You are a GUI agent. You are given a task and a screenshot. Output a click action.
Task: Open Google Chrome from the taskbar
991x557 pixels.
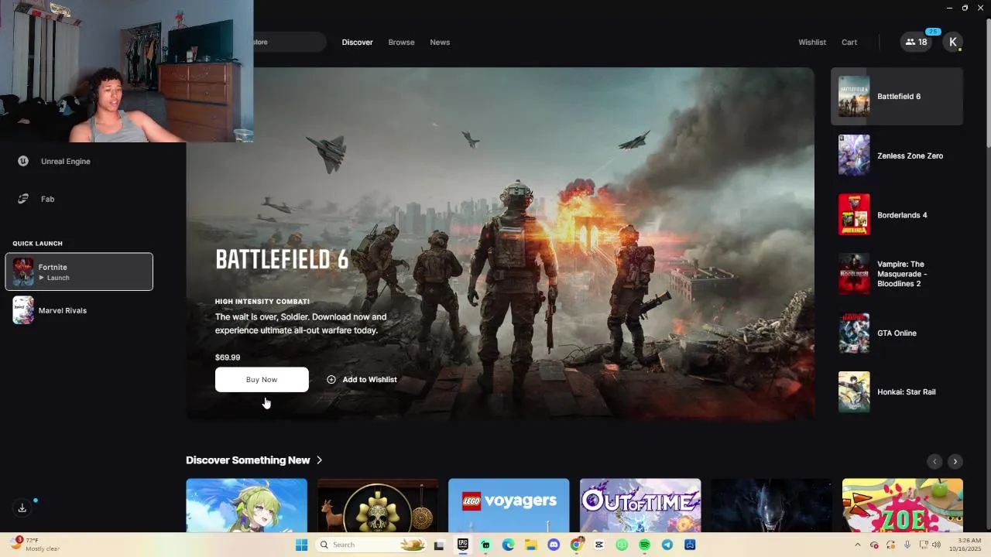pyautogui.click(x=576, y=545)
